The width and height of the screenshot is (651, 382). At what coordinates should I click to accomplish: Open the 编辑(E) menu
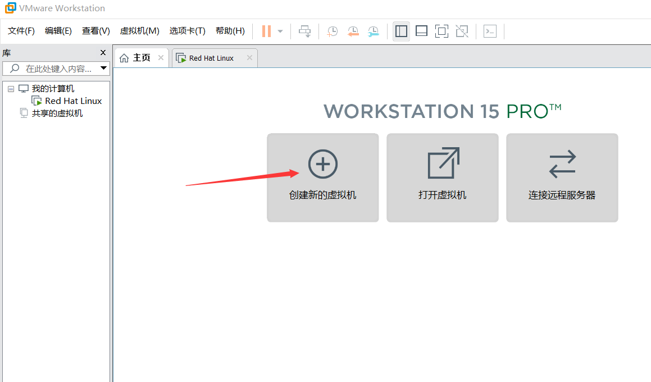pyautogui.click(x=58, y=31)
